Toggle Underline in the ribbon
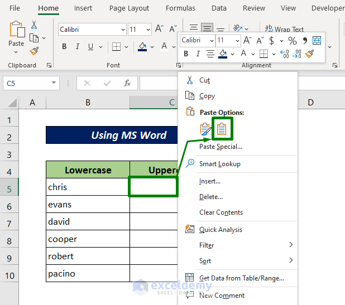The image size is (345, 305). 90,47
